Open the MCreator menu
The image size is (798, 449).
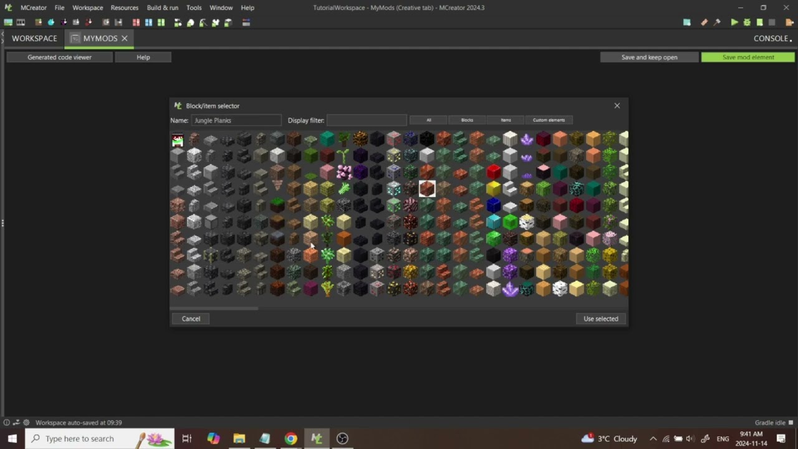(x=33, y=7)
